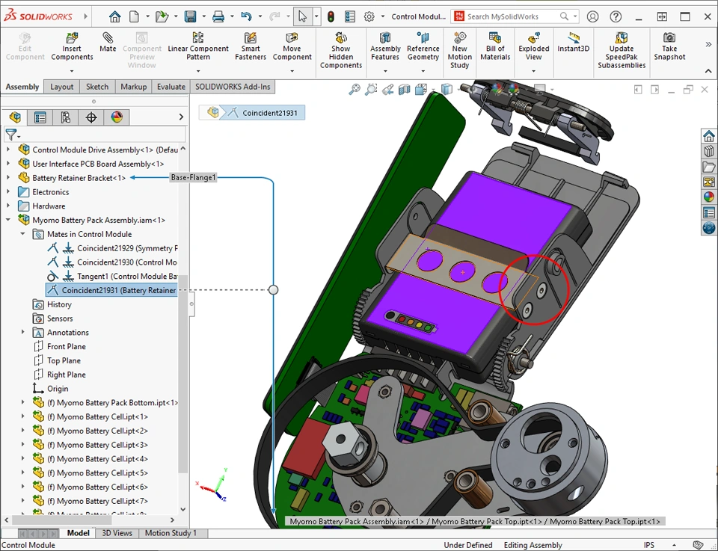Select the PropertyManager tab icon

click(40, 117)
